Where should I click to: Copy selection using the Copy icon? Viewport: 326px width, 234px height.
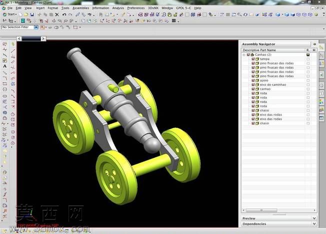(45, 14)
